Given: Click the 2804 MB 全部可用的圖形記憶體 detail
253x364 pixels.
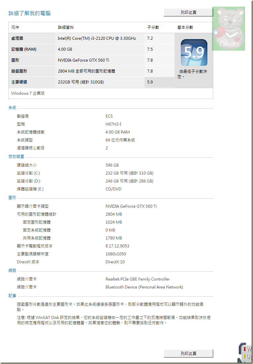Looking at the screenshot, I should click(x=87, y=71).
